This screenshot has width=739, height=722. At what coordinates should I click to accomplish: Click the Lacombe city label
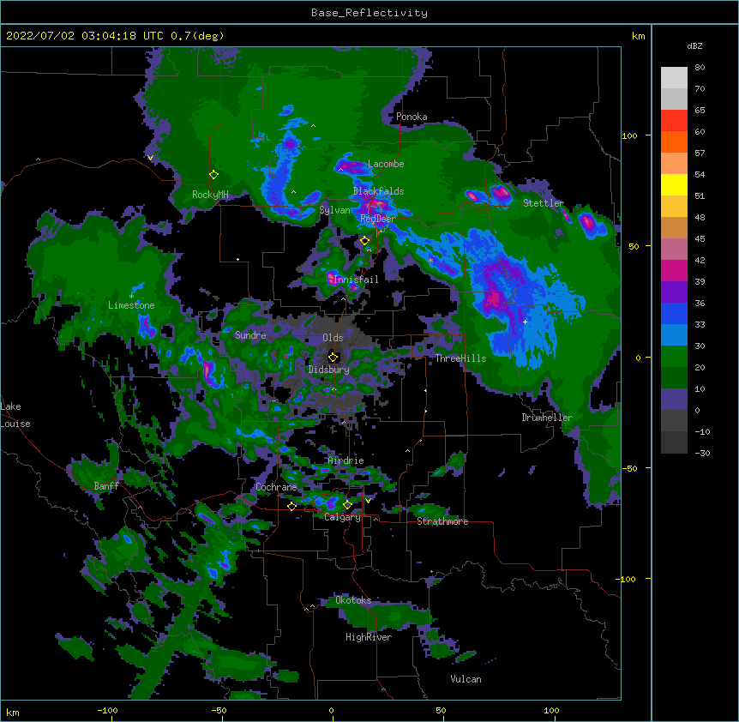386,164
